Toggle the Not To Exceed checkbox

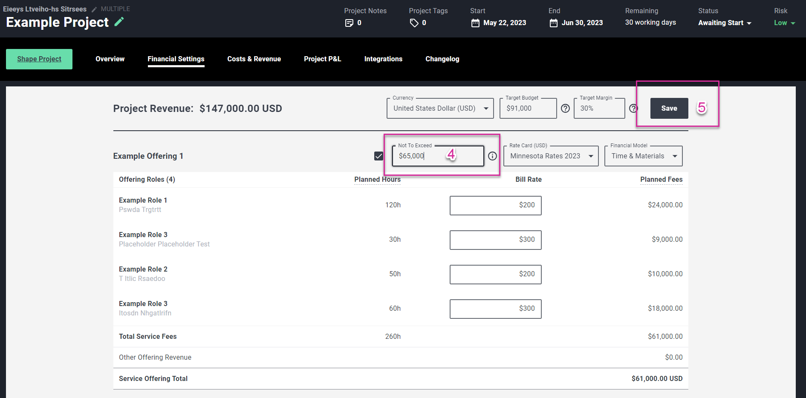click(378, 156)
